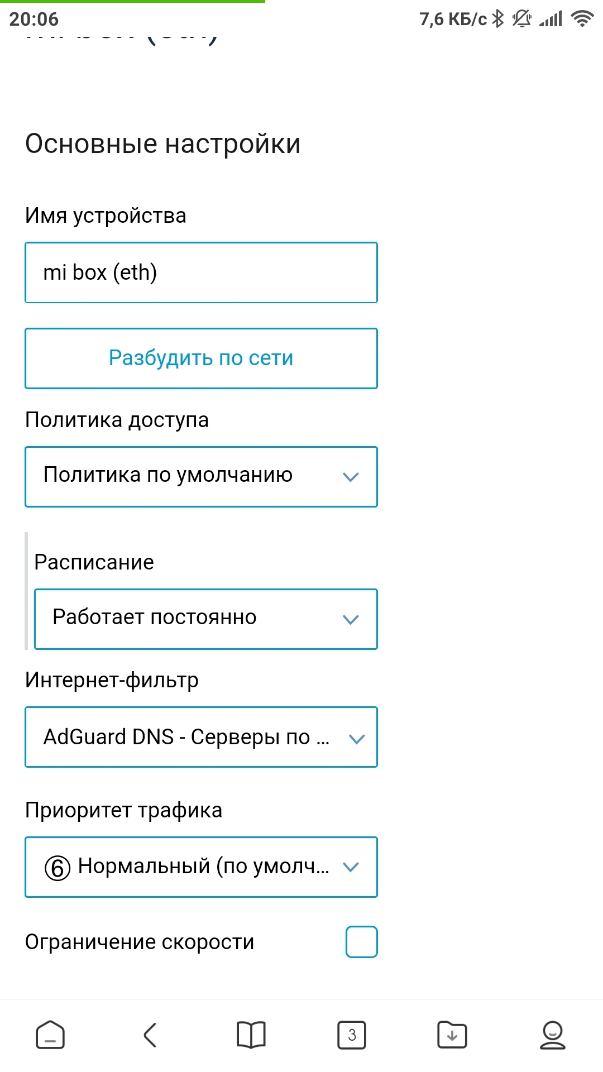The image size is (603, 1072).
Task: Tap the Wi-Fi status icon
Action: coord(582,18)
